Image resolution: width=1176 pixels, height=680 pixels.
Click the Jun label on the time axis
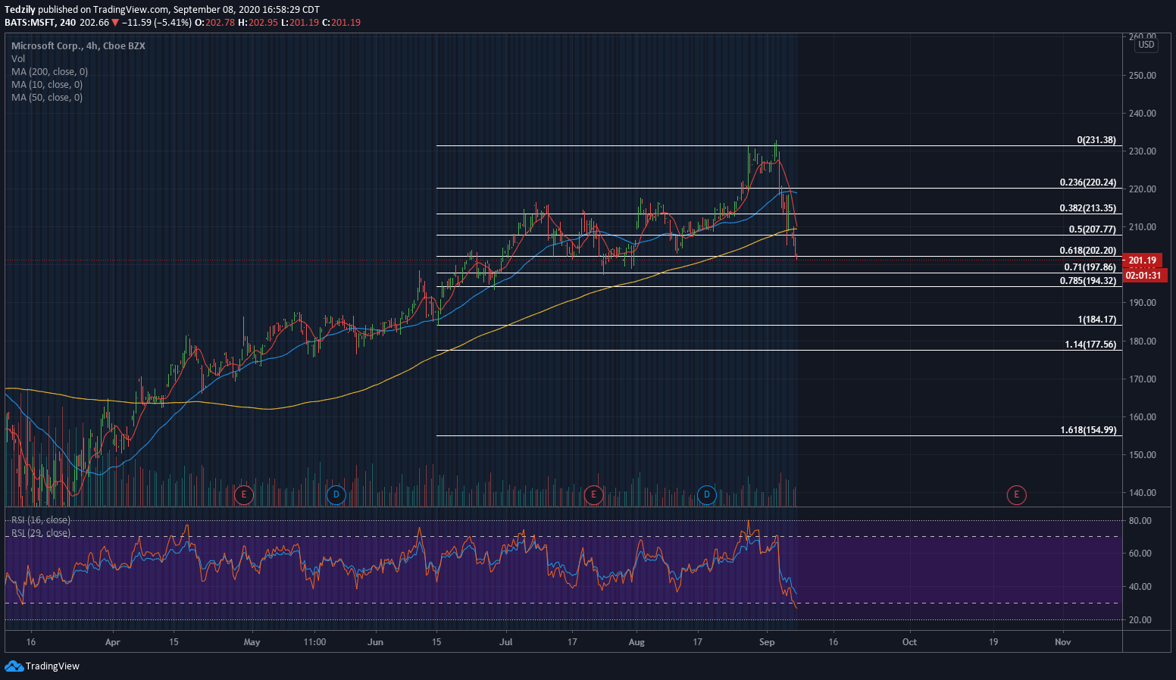pyautogui.click(x=375, y=642)
